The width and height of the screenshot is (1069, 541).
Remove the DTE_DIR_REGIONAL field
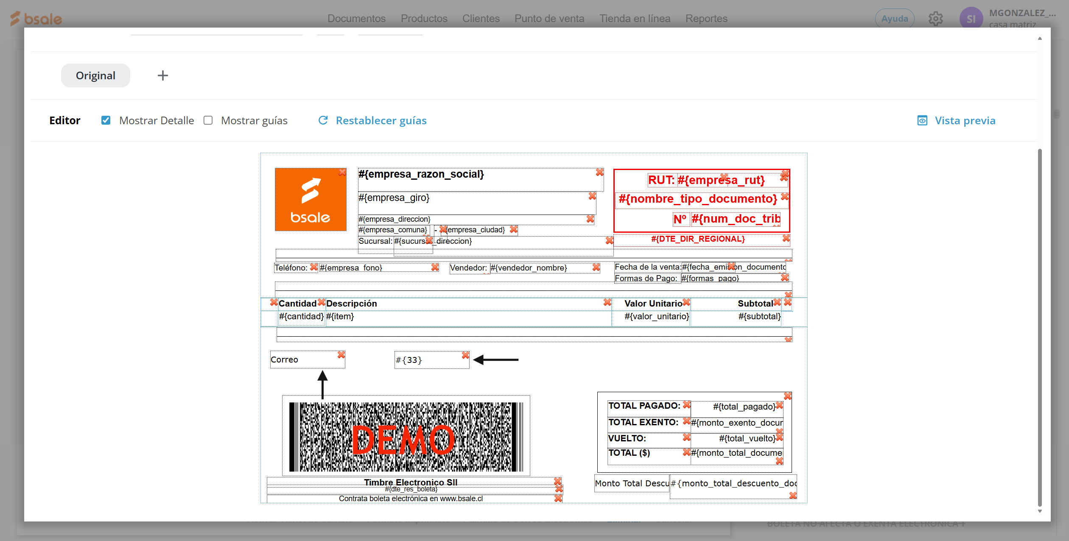(786, 238)
